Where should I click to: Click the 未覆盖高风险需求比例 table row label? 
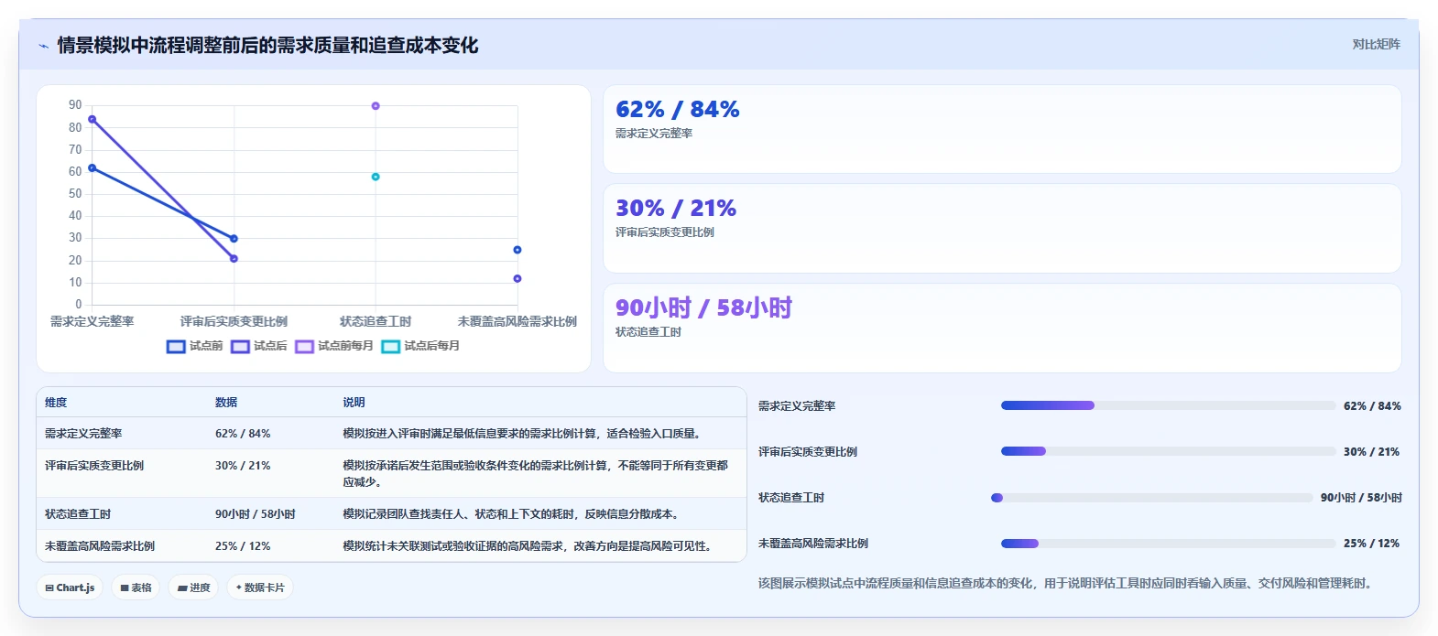pos(100,546)
